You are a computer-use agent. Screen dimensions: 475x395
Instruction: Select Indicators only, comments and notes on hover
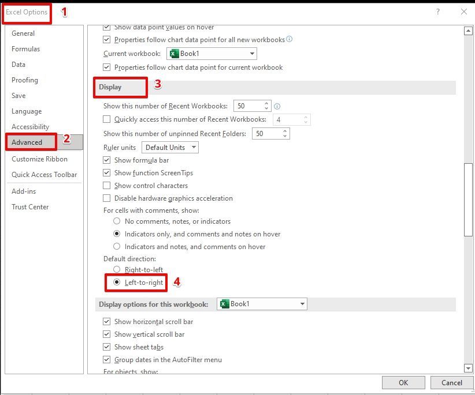click(x=117, y=234)
